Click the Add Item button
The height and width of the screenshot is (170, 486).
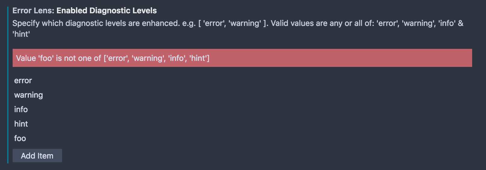[x=37, y=156]
